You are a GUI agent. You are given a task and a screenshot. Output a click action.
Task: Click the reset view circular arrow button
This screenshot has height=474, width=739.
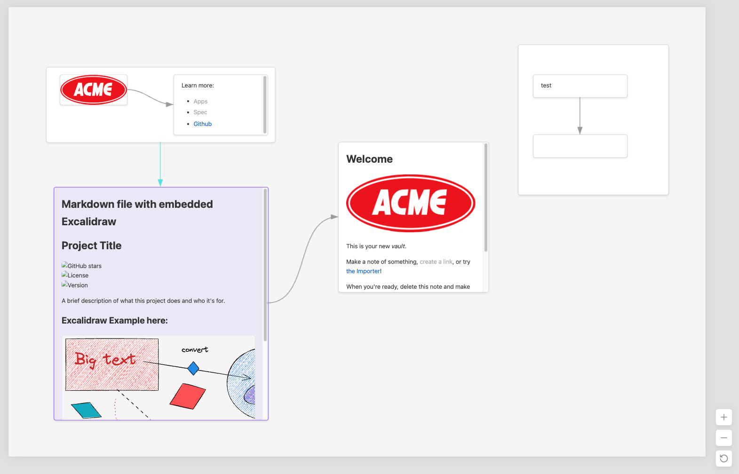pyautogui.click(x=723, y=458)
